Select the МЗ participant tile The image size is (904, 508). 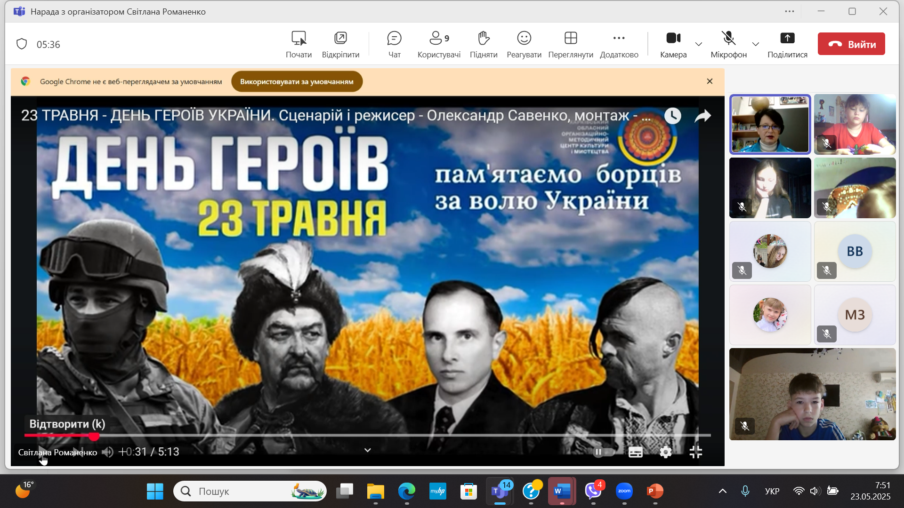tap(855, 315)
